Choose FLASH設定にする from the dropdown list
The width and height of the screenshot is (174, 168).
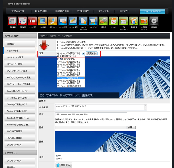point(66,59)
